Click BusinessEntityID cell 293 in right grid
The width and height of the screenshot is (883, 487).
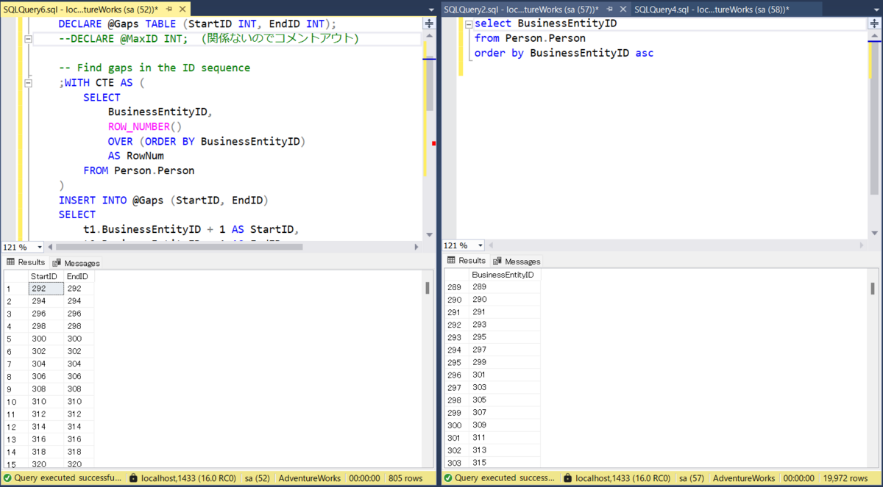(x=505, y=325)
